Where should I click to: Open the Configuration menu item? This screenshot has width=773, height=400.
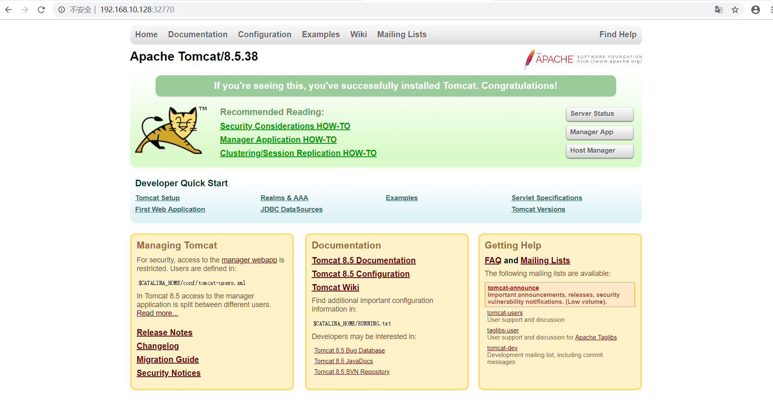click(265, 34)
